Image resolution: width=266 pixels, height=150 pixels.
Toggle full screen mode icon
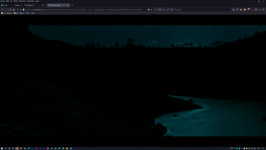point(168,10)
